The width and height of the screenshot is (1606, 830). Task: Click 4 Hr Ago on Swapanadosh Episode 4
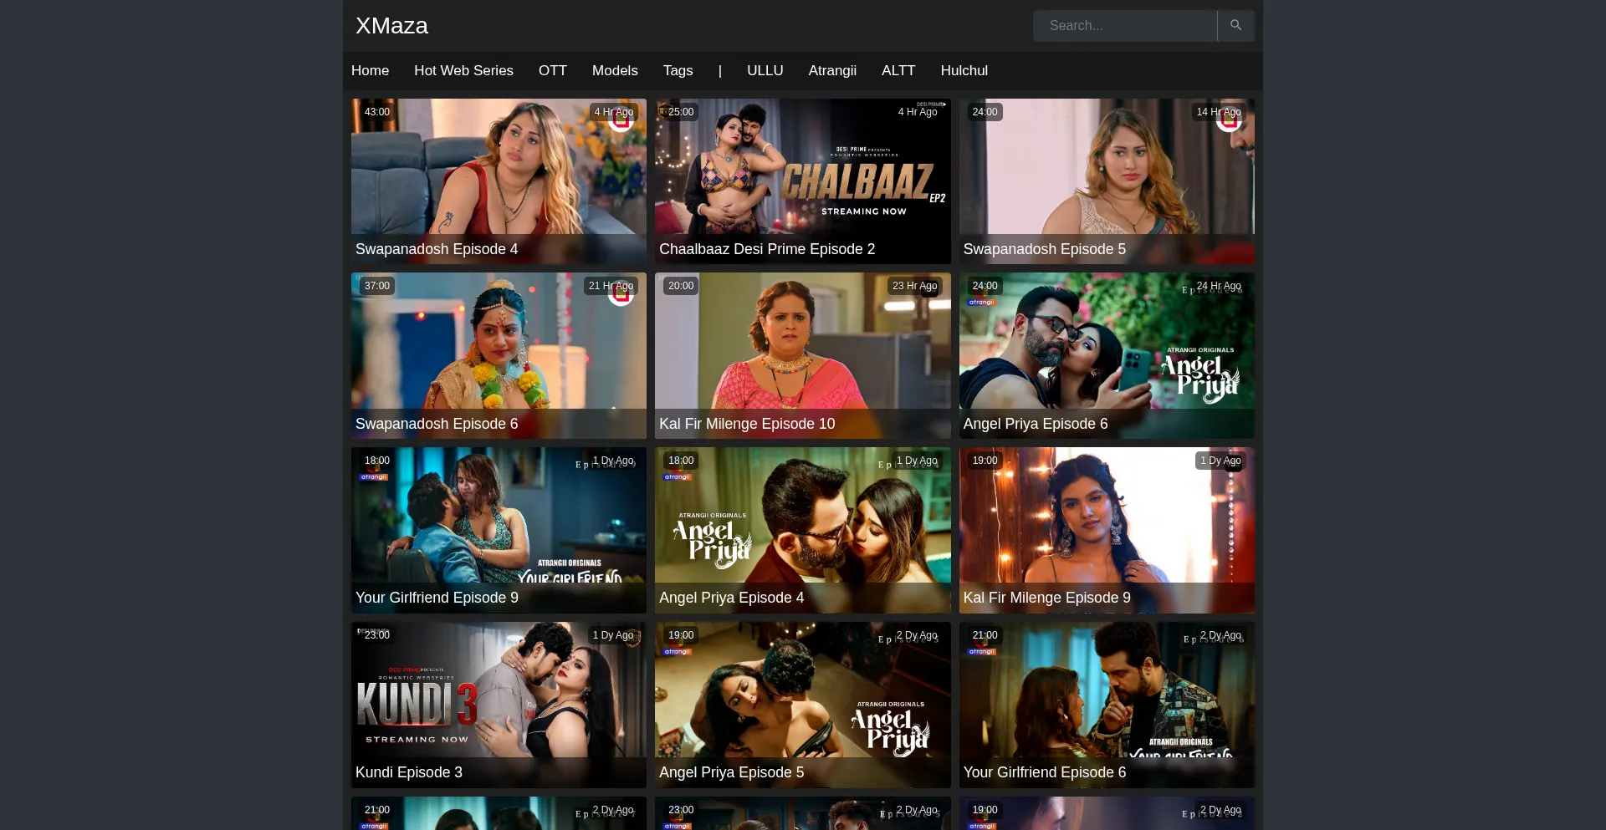coord(614,112)
